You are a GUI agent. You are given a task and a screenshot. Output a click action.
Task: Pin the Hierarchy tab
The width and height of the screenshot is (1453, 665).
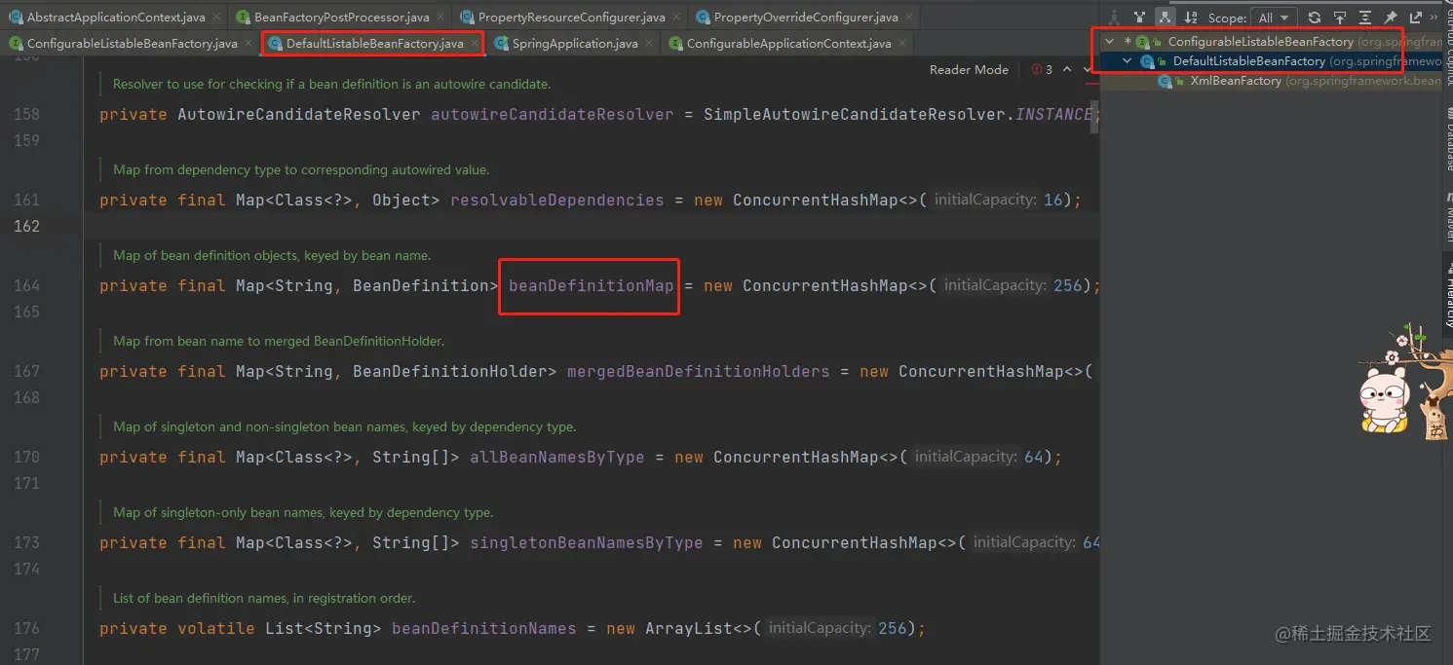(x=1391, y=18)
